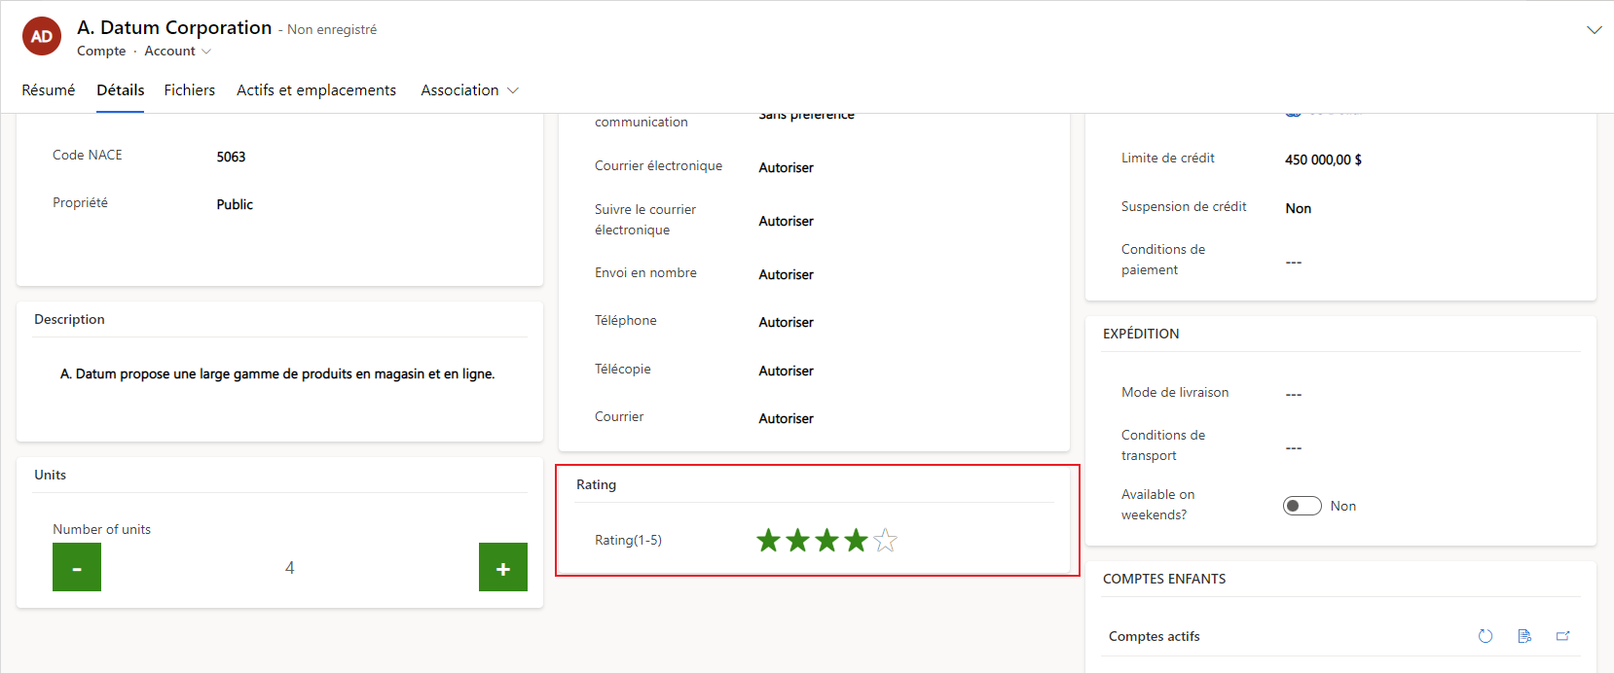This screenshot has width=1614, height=673.
Task: Click the Courrier Autoriser value
Action: [x=787, y=418]
